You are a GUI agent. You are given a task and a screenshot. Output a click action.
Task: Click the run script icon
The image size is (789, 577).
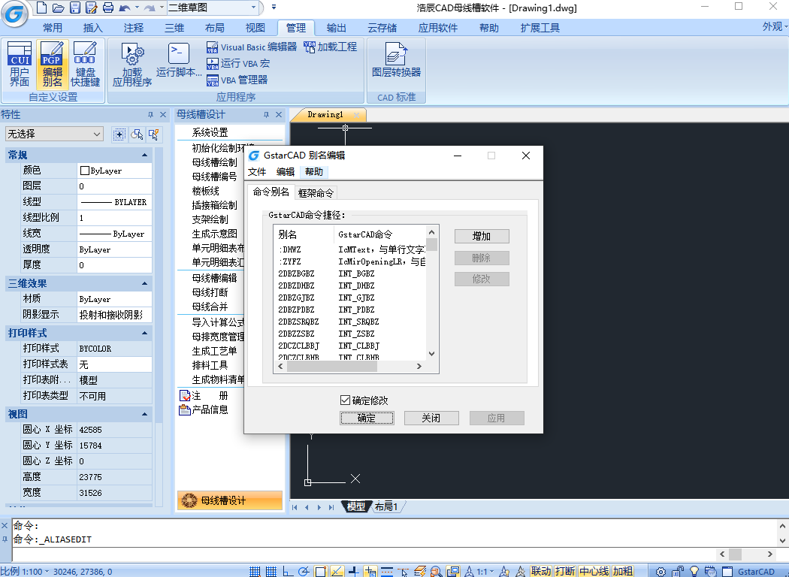coord(179,60)
